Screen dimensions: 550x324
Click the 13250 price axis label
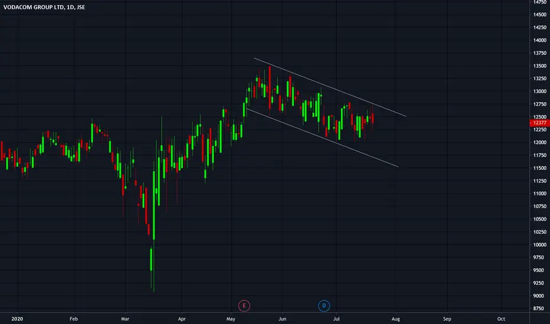point(540,78)
